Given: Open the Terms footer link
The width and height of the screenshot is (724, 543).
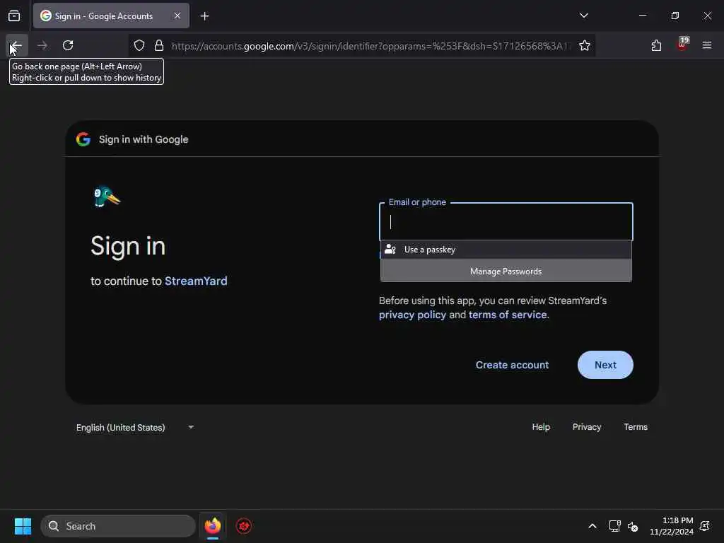Looking at the screenshot, I should (x=636, y=427).
